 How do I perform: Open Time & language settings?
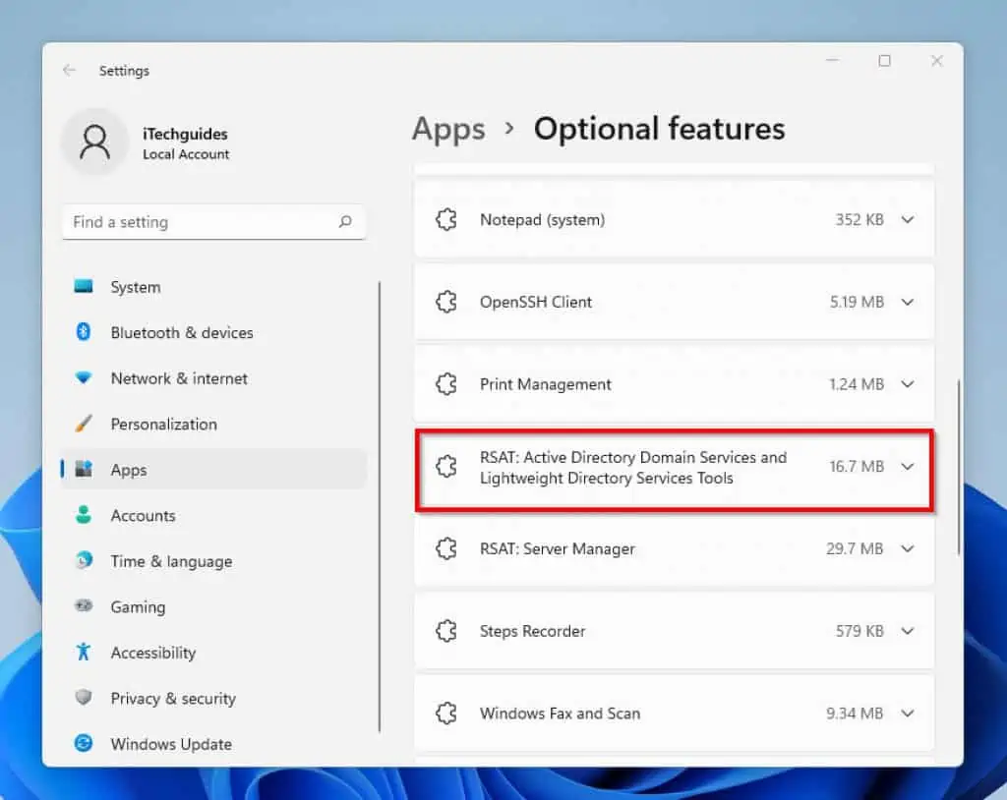tap(89, 561)
